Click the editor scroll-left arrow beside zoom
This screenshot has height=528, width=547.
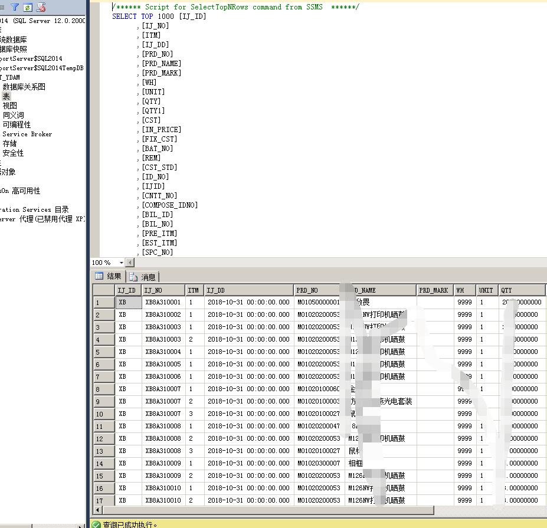coord(129,263)
